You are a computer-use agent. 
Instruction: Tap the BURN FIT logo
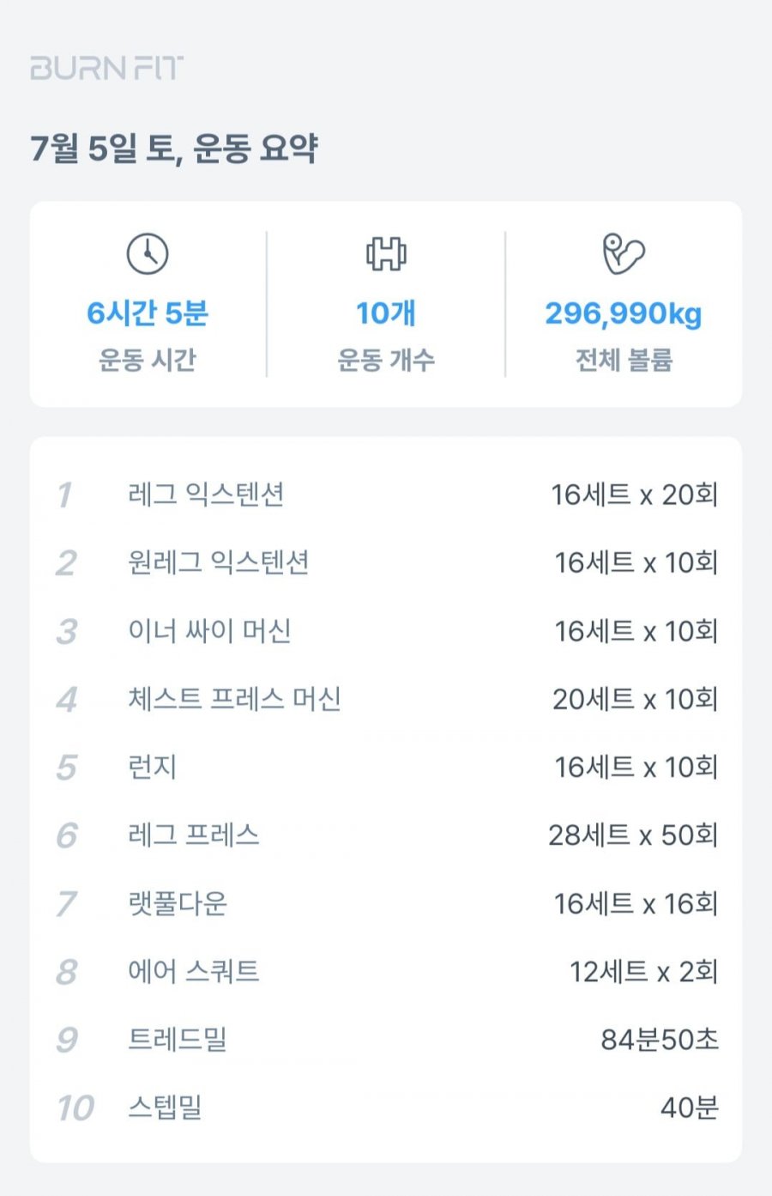tap(107, 68)
